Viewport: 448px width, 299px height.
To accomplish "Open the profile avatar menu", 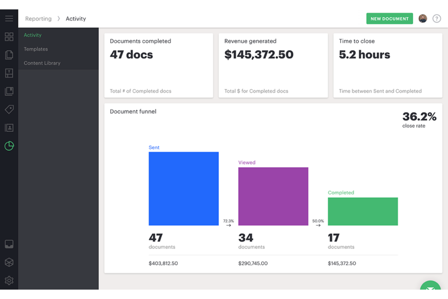I will [423, 18].
